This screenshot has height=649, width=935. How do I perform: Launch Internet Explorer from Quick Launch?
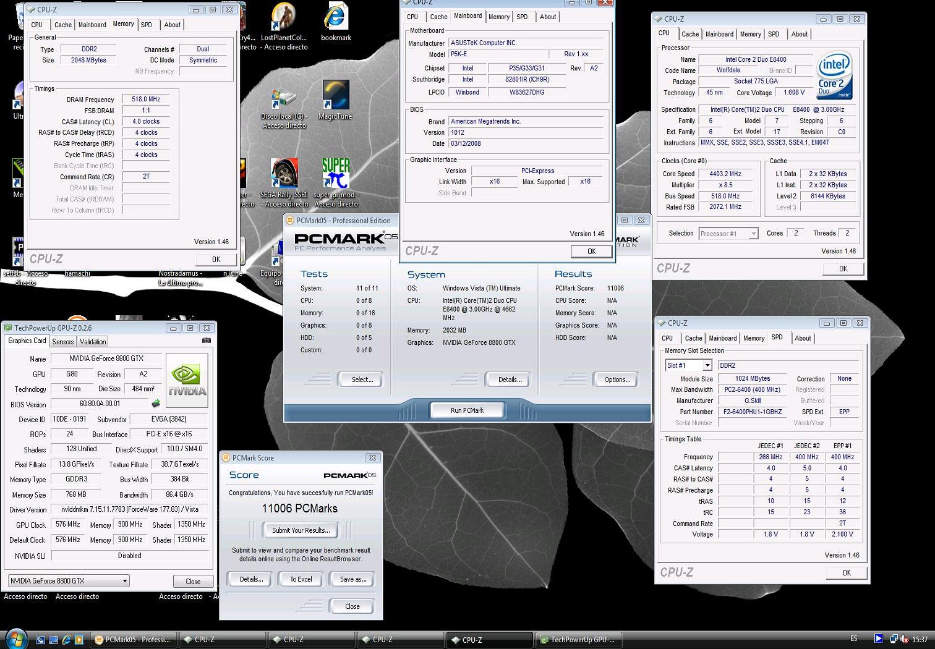click(x=66, y=640)
